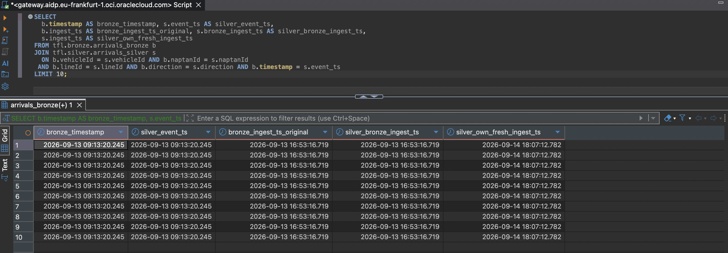728x253 pixels.
Task: Click the orange circle row-header corner
Action: [x=28, y=133]
